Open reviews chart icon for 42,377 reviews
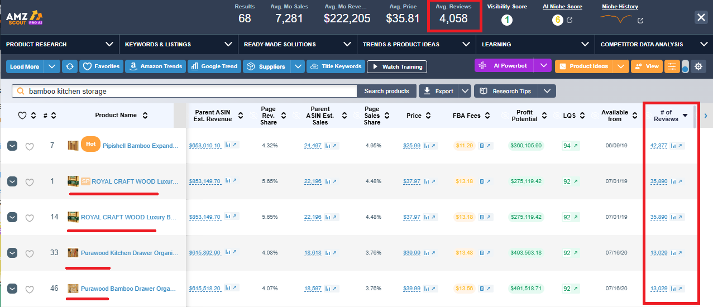 (673, 145)
